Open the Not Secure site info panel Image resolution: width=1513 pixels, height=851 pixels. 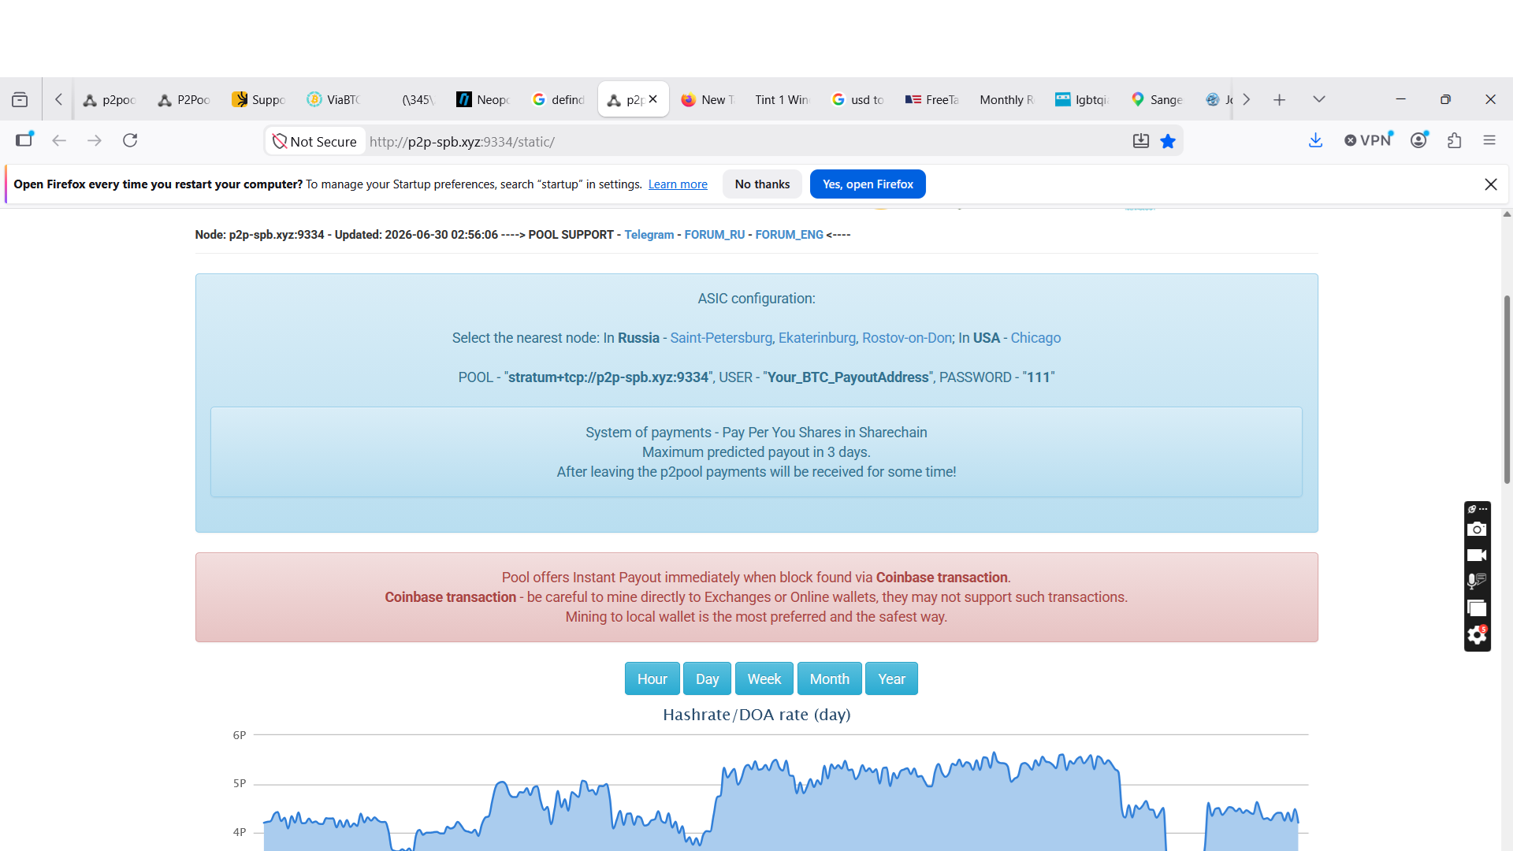coord(314,142)
